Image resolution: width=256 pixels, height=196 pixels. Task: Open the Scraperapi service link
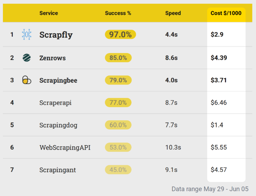[55, 103]
